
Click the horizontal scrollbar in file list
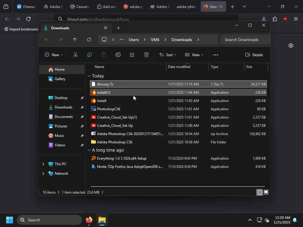pyautogui.click(x=178, y=187)
